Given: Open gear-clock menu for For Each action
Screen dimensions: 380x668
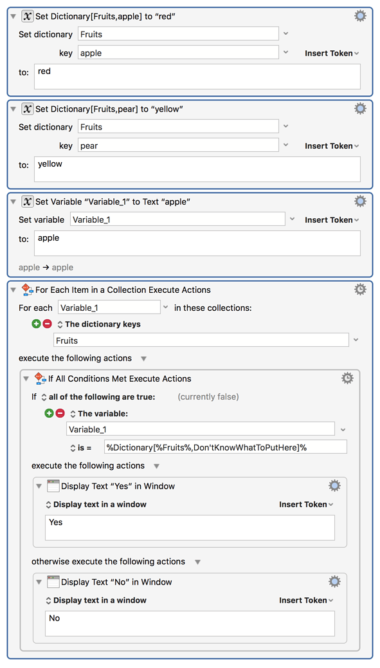Looking at the screenshot, I should point(360,289).
